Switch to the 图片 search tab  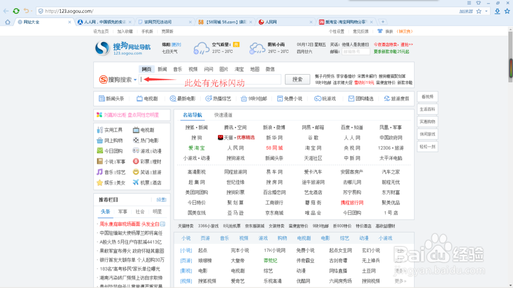(224, 69)
